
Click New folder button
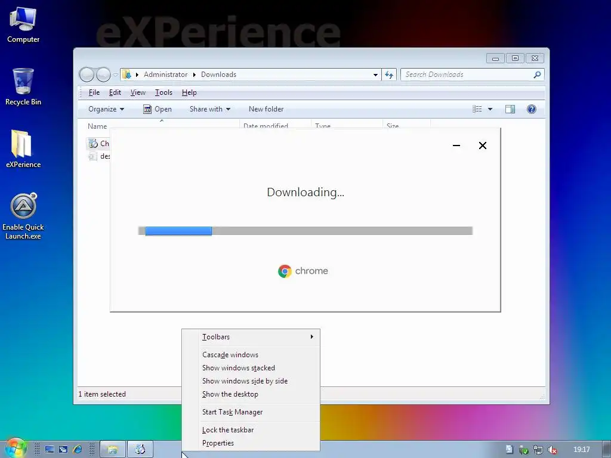pyautogui.click(x=266, y=109)
